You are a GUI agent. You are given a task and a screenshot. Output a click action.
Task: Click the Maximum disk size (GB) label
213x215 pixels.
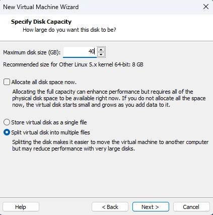[x=32, y=52]
